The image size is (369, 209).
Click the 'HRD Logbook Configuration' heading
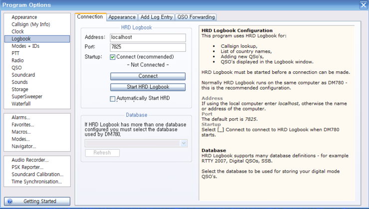click(237, 30)
